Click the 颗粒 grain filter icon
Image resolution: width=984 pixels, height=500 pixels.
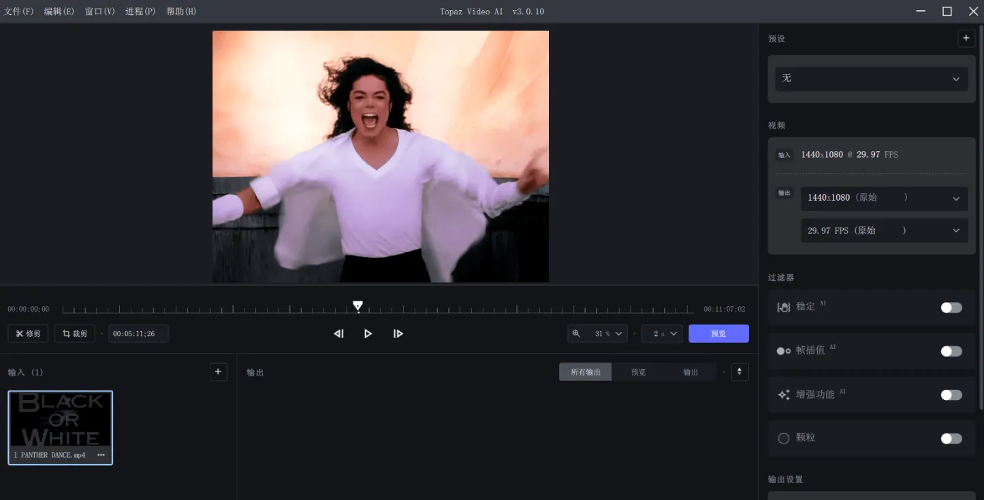pyautogui.click(x=783, y=438)
